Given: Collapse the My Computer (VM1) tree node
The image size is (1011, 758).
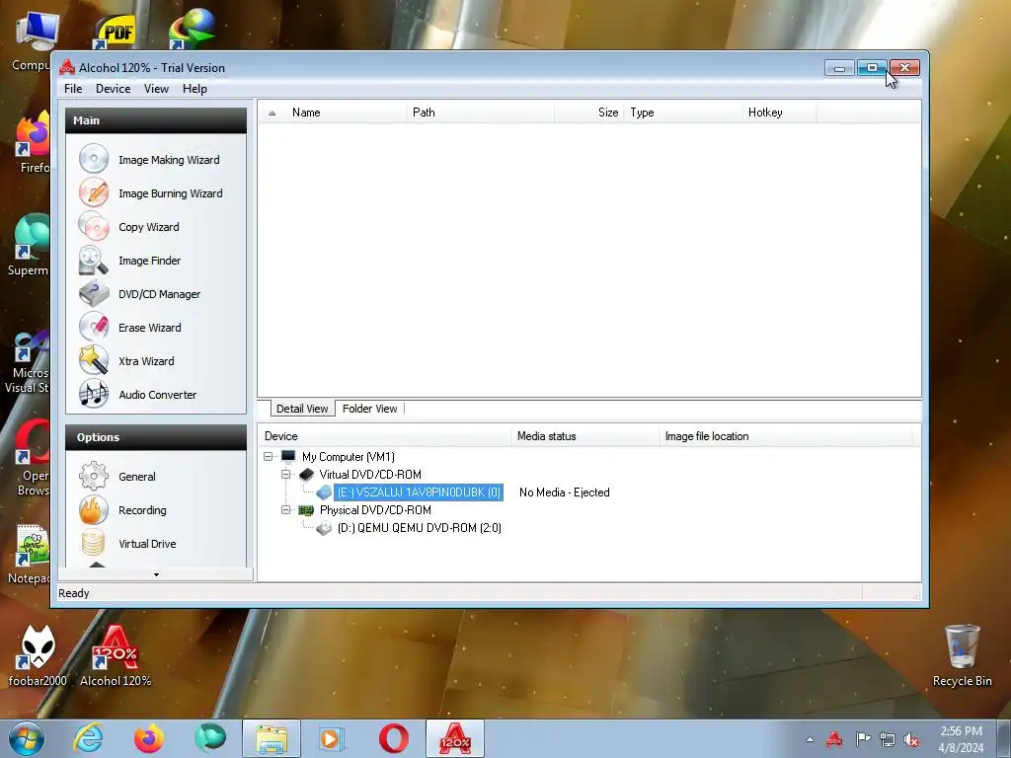Looking at the screenshot, I should pos(269,456).
